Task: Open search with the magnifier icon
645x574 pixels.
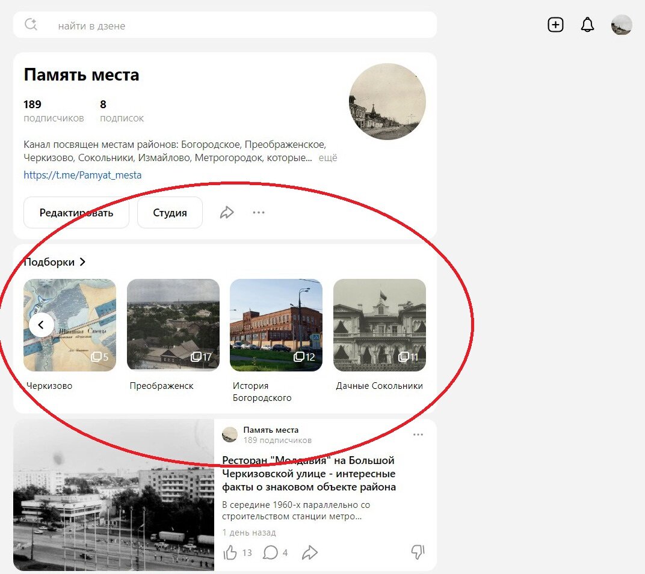Action: coord(30,25)
